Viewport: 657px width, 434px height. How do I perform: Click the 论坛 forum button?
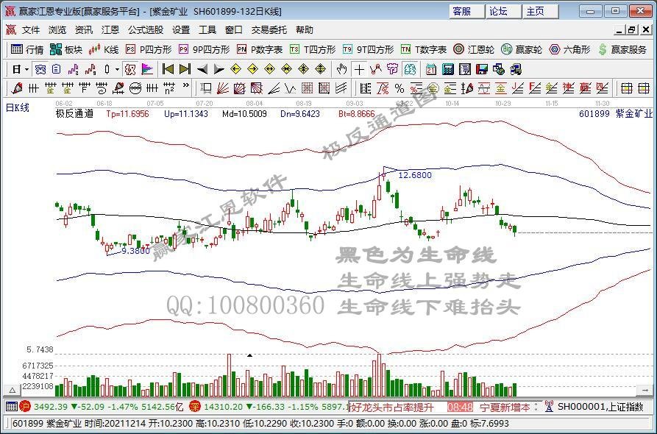502,11
